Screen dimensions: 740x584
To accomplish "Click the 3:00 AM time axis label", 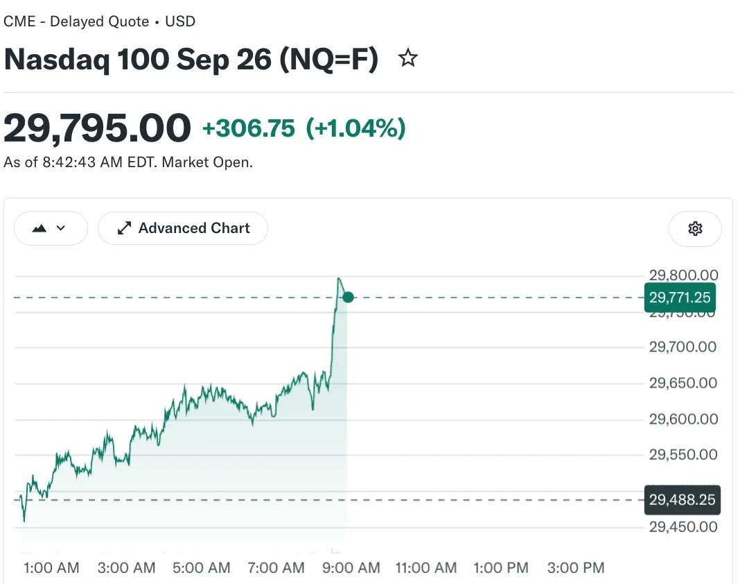I will pos(127,567).
